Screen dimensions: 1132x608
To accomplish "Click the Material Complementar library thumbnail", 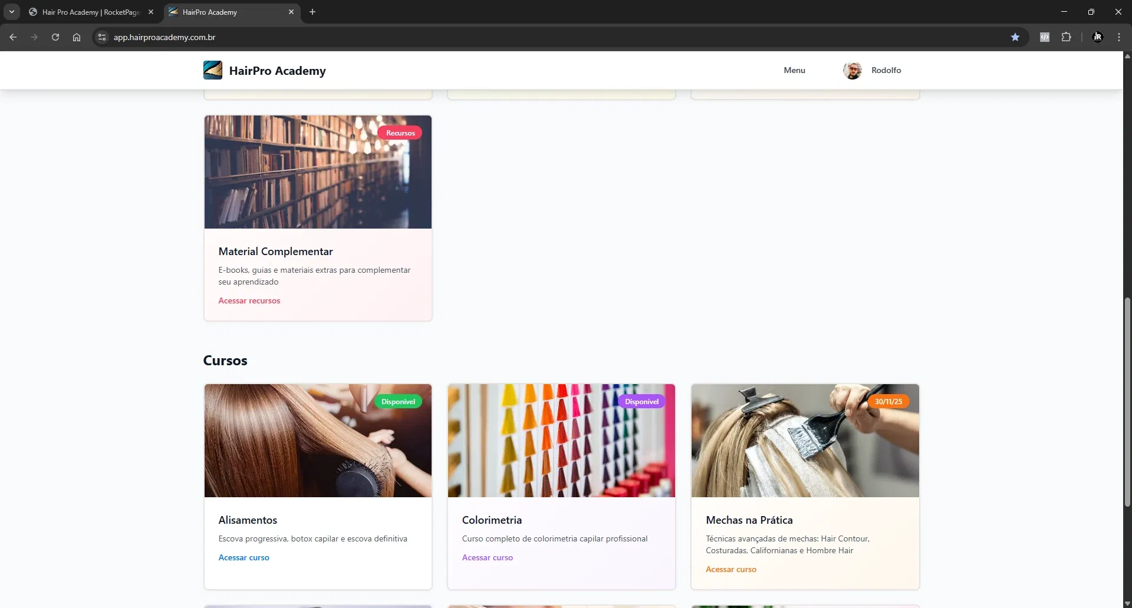I will point(318,172).
